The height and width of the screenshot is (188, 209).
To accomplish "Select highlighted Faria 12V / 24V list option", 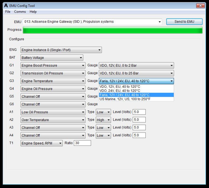I will point(136,95).
